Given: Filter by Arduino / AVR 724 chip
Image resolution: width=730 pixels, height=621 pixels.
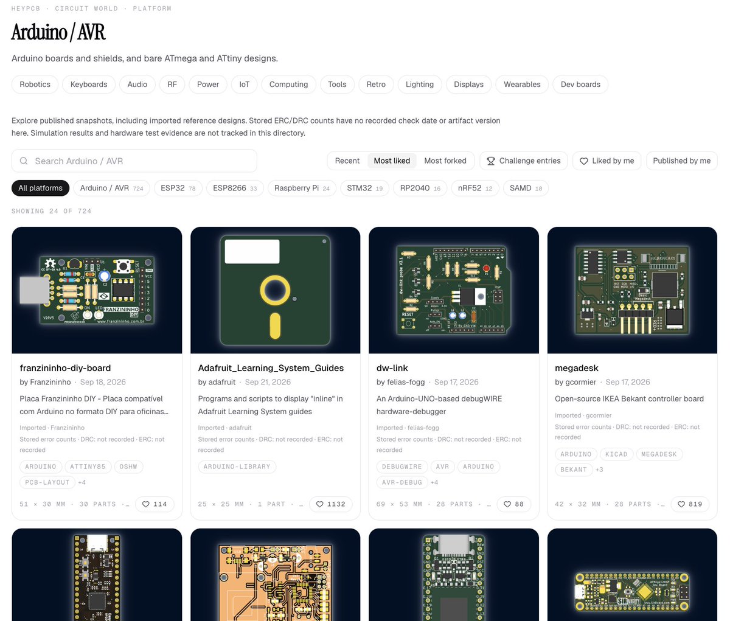Looking at the screenshot, I should [112, 189].
